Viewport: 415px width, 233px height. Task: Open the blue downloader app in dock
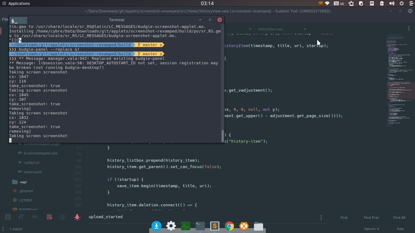pyautogui.click(x=156, y=226)
